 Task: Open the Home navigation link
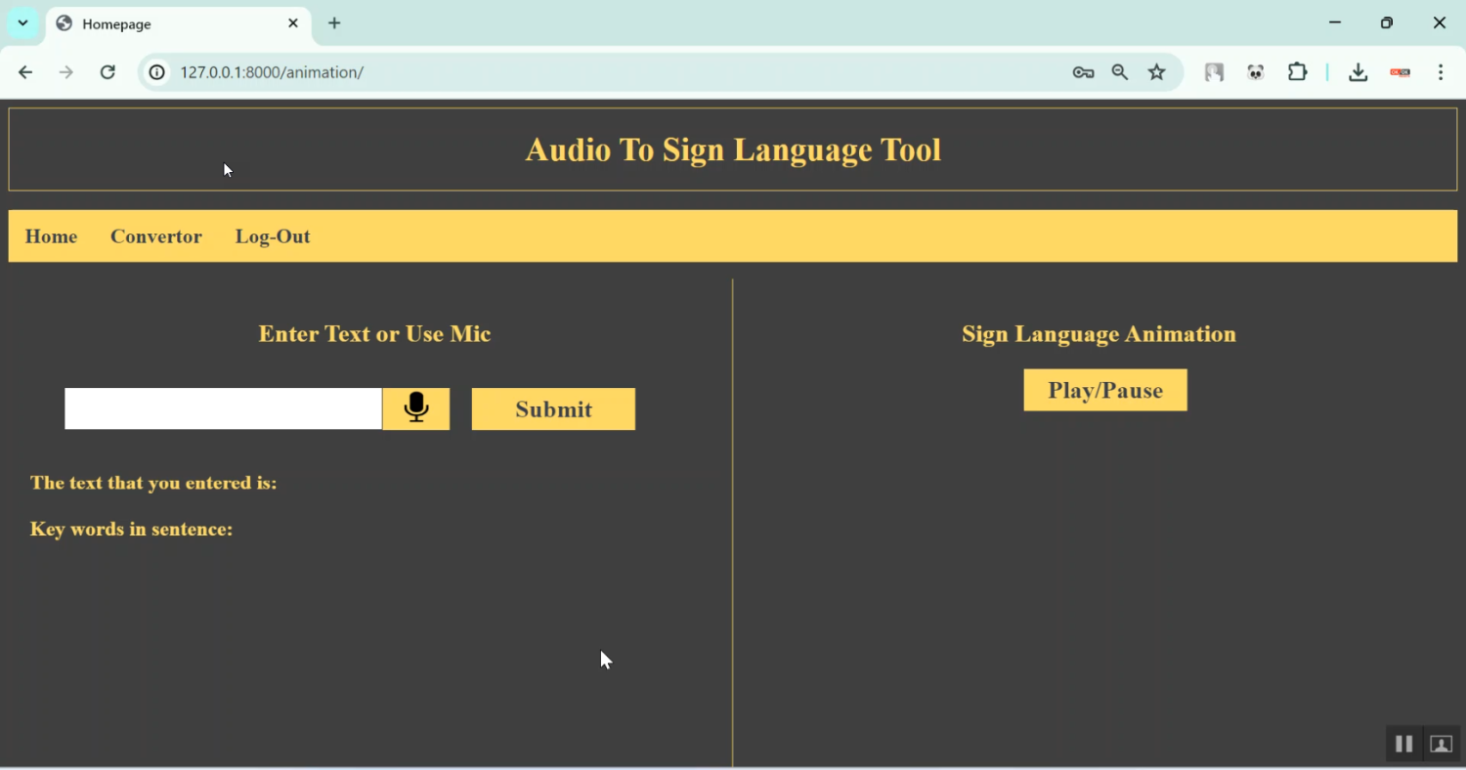point(51,236)
